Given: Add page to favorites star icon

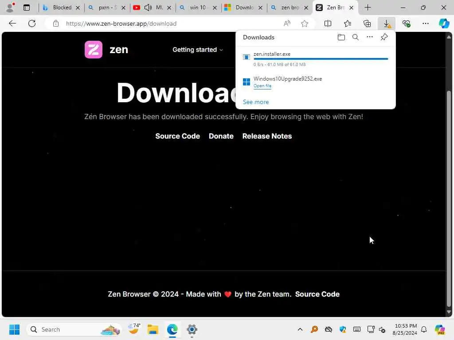Looking at the screenshot, I should pos(304,23).
